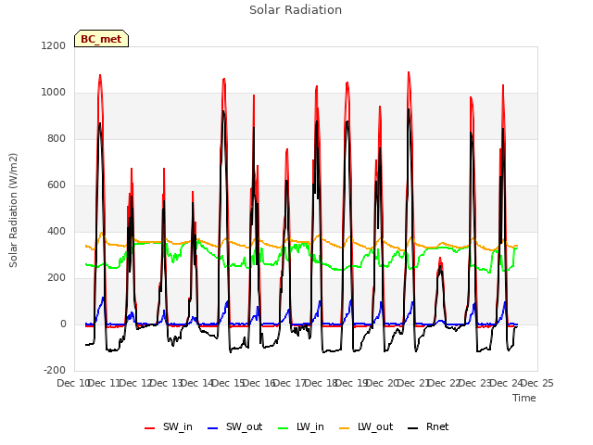Click the -200 y-axis tick label
The height and width of the screenshot is (445, 593).
[x=55, y=370]
